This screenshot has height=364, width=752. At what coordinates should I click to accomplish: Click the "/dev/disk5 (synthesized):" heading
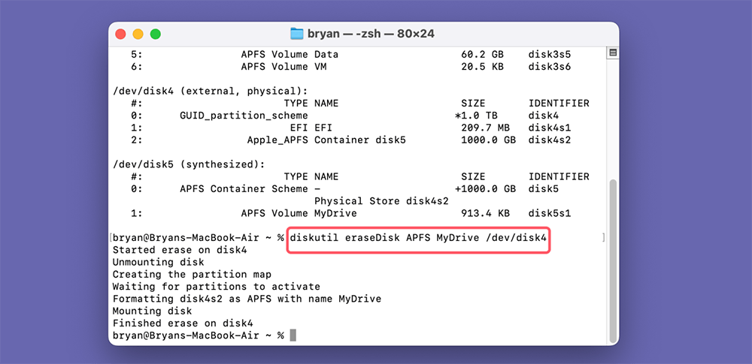[188, 164]
